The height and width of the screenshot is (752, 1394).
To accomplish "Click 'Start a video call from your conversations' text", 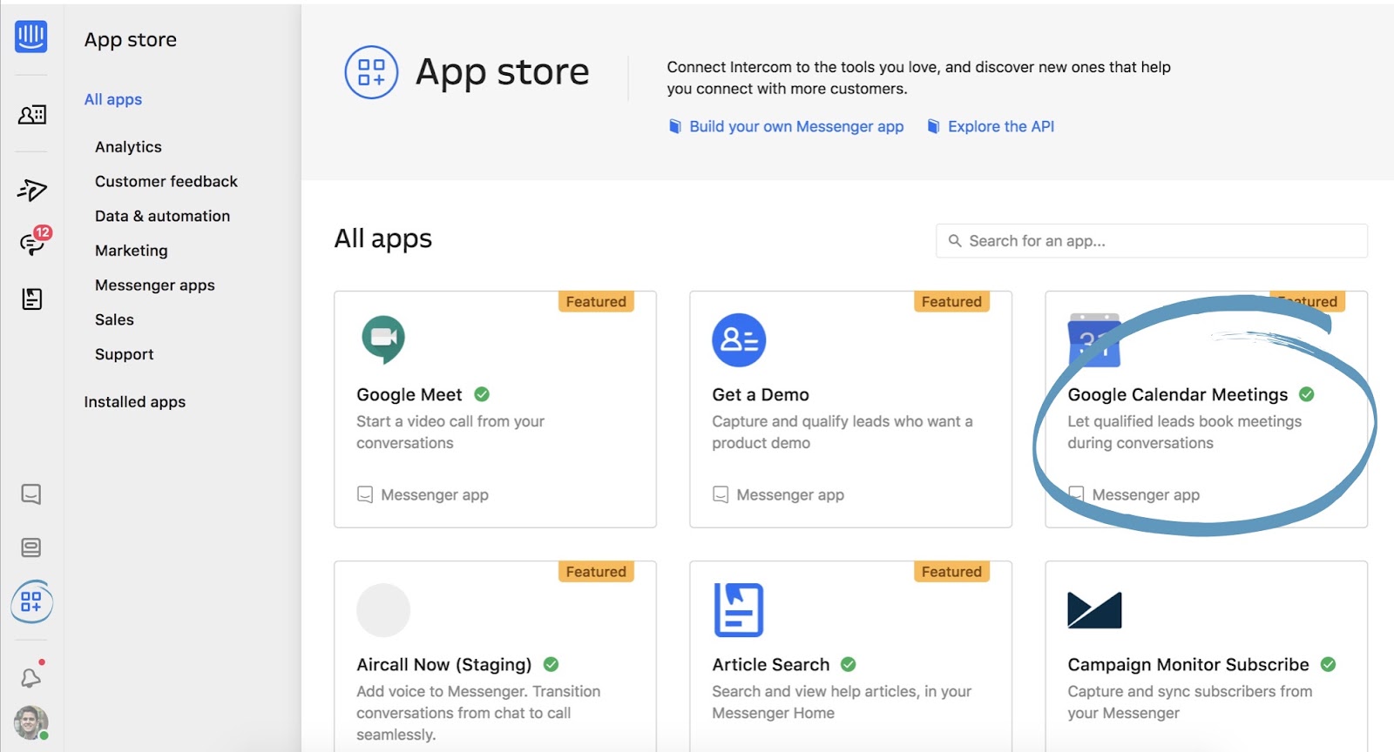I will 450,432.
